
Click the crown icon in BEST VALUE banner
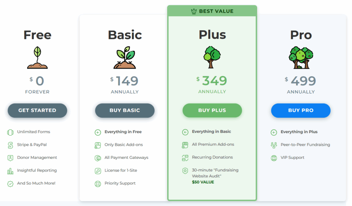193,11
